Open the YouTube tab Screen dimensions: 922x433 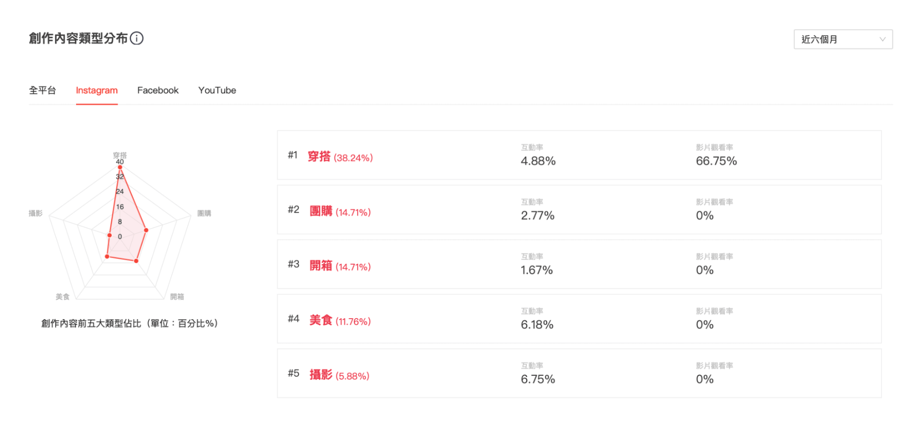(217, 90)
